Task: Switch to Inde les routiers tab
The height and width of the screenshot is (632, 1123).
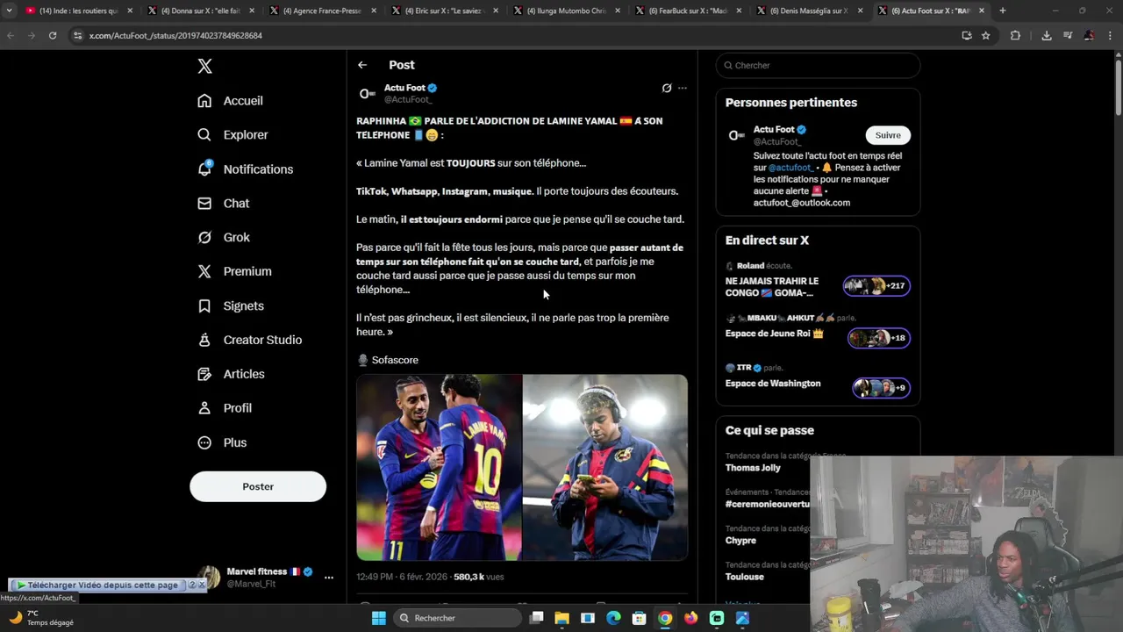Action: click(78, 11)
